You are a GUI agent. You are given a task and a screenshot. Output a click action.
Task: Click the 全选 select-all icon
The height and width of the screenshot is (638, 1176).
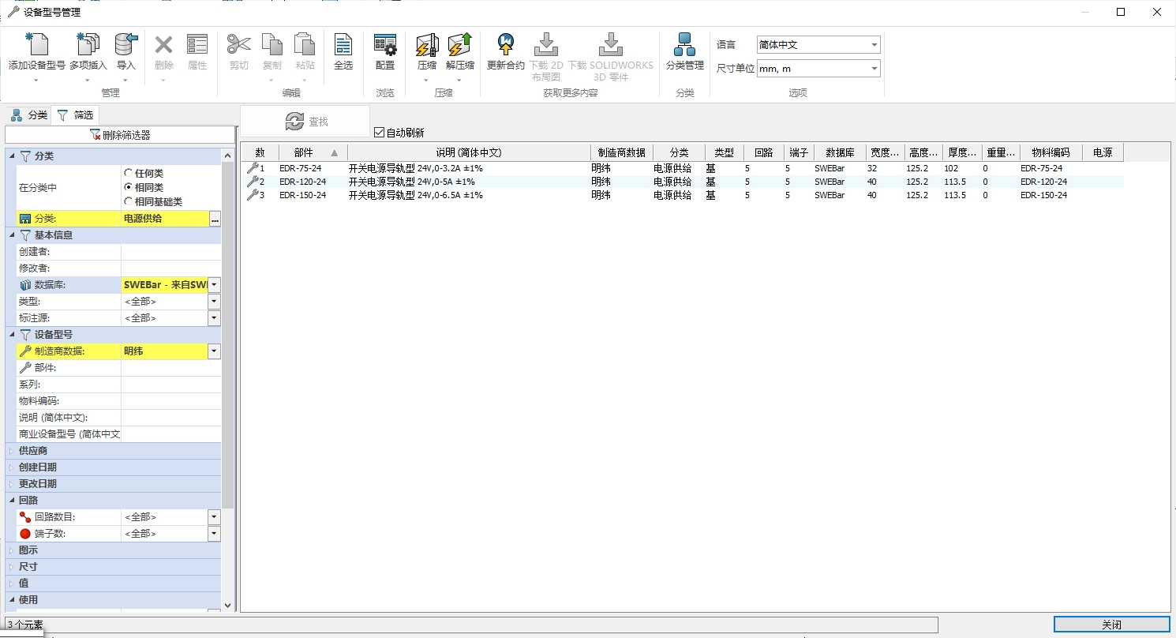click(x=343, y=46)
